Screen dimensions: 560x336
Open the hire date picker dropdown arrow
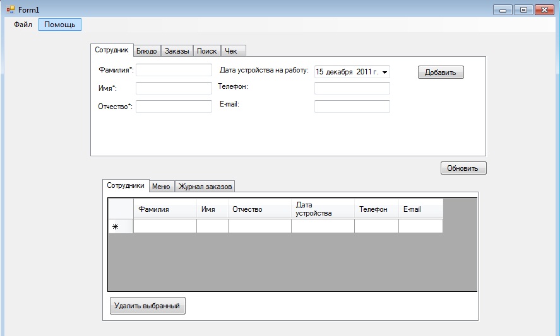384,72
